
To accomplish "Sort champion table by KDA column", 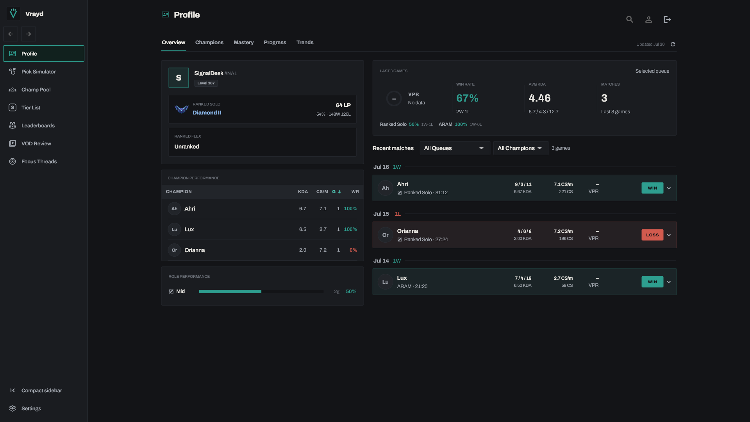I will coord(303,191).
